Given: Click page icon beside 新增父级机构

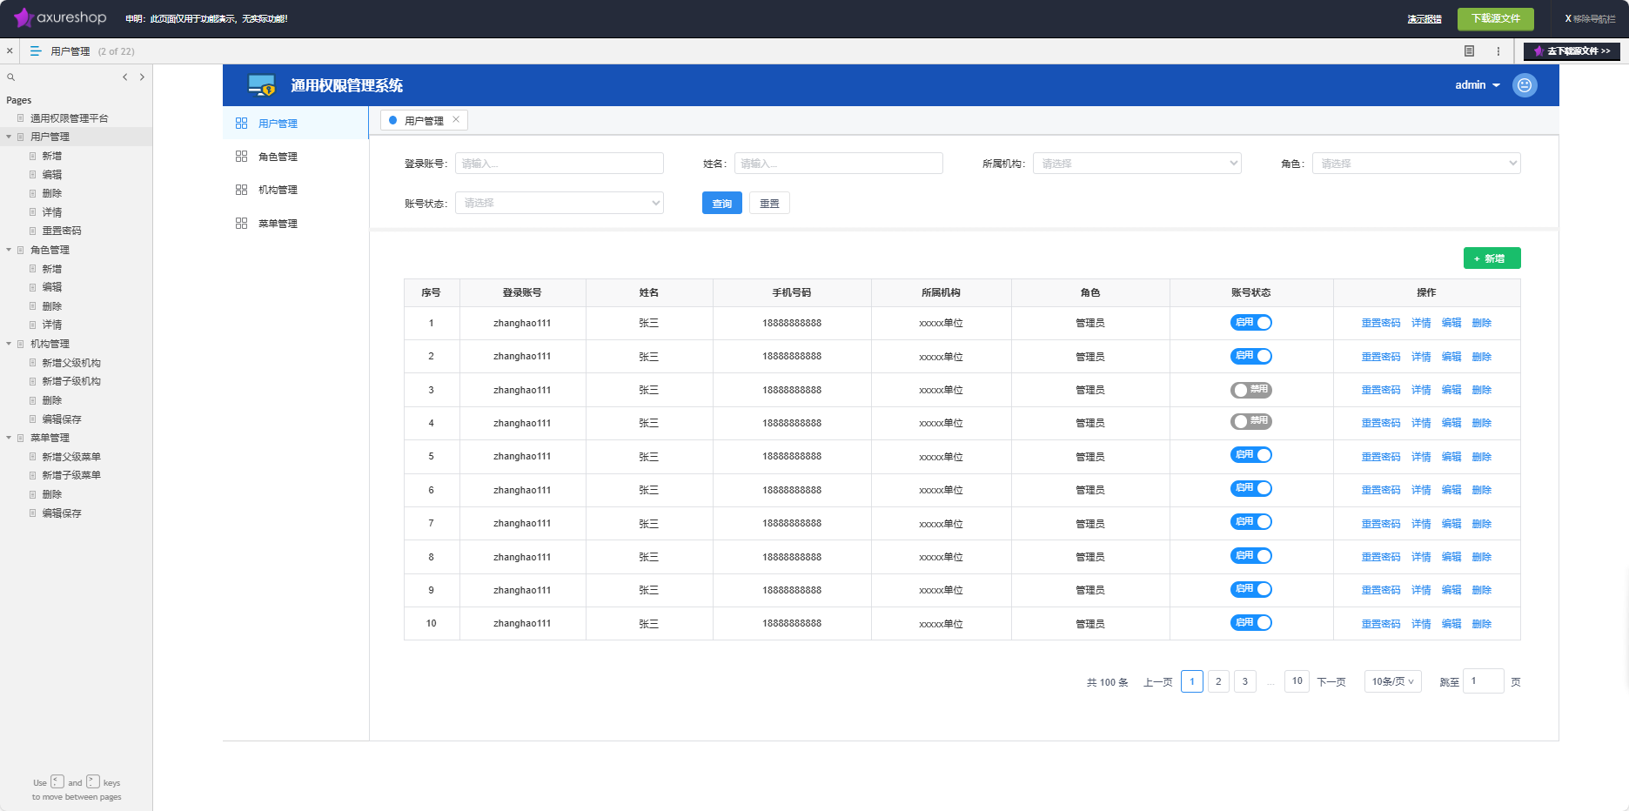Looking at the screenshot, I should [33, 363].
